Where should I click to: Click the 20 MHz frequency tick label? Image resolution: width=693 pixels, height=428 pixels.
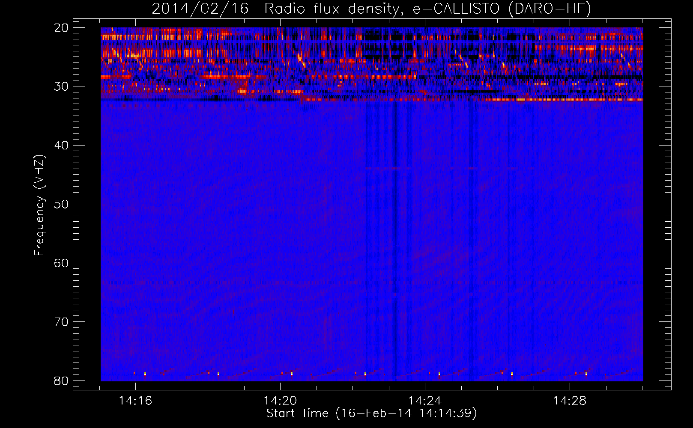tap(61, 28)
